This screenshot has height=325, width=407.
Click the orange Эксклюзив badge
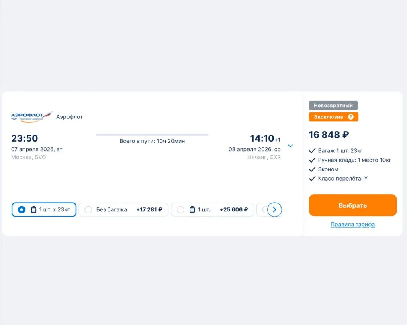[329, 117]
